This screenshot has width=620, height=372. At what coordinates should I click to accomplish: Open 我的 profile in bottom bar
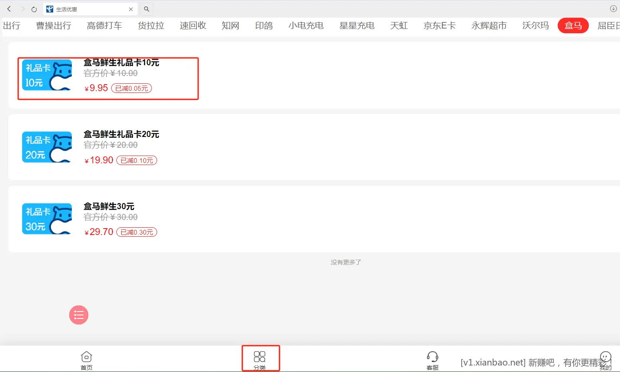(606, 360)
